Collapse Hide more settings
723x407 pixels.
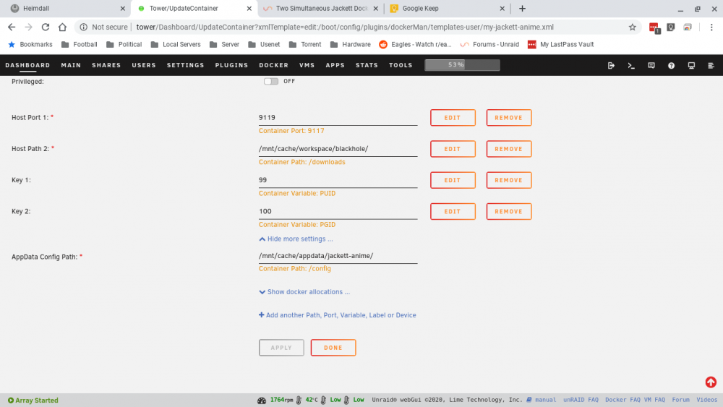[x=296, y=239]
